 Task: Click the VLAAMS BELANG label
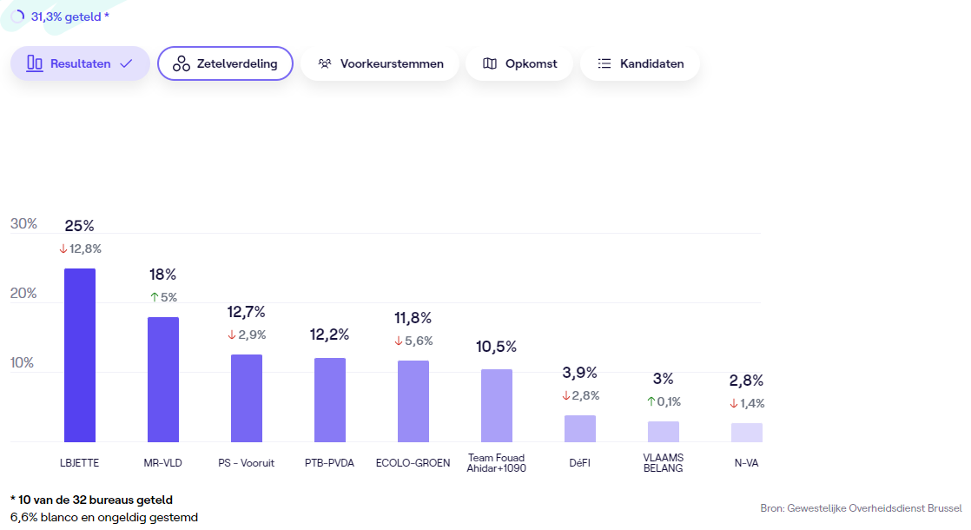663,463
